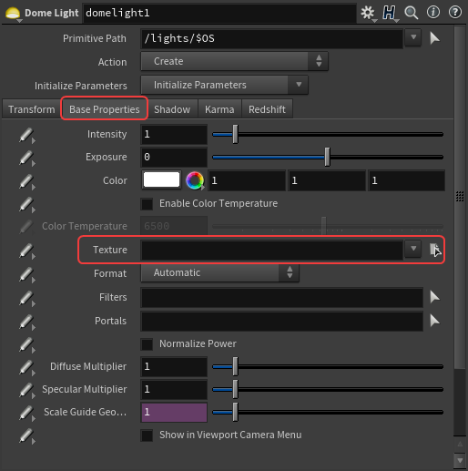Switch to the Transform tab
This screenshot has width=468, height=471.
click(x=32, y=109)
